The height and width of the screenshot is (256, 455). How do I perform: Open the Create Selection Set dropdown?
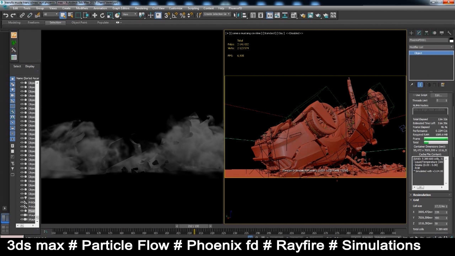(216, 14)
